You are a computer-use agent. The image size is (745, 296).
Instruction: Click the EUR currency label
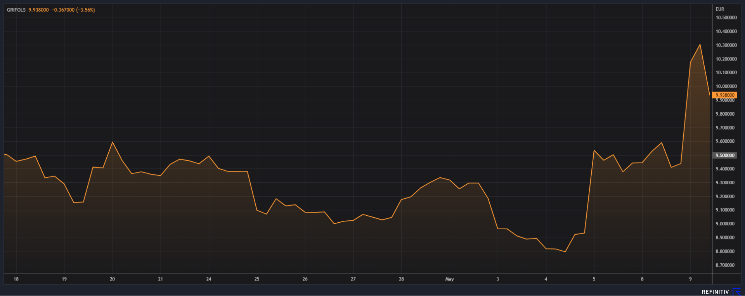[720, 9]
